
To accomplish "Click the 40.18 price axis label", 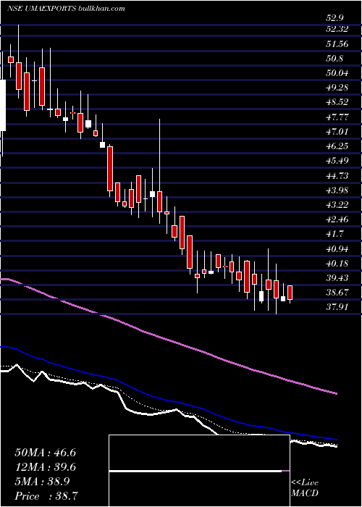I will point(337,263).
